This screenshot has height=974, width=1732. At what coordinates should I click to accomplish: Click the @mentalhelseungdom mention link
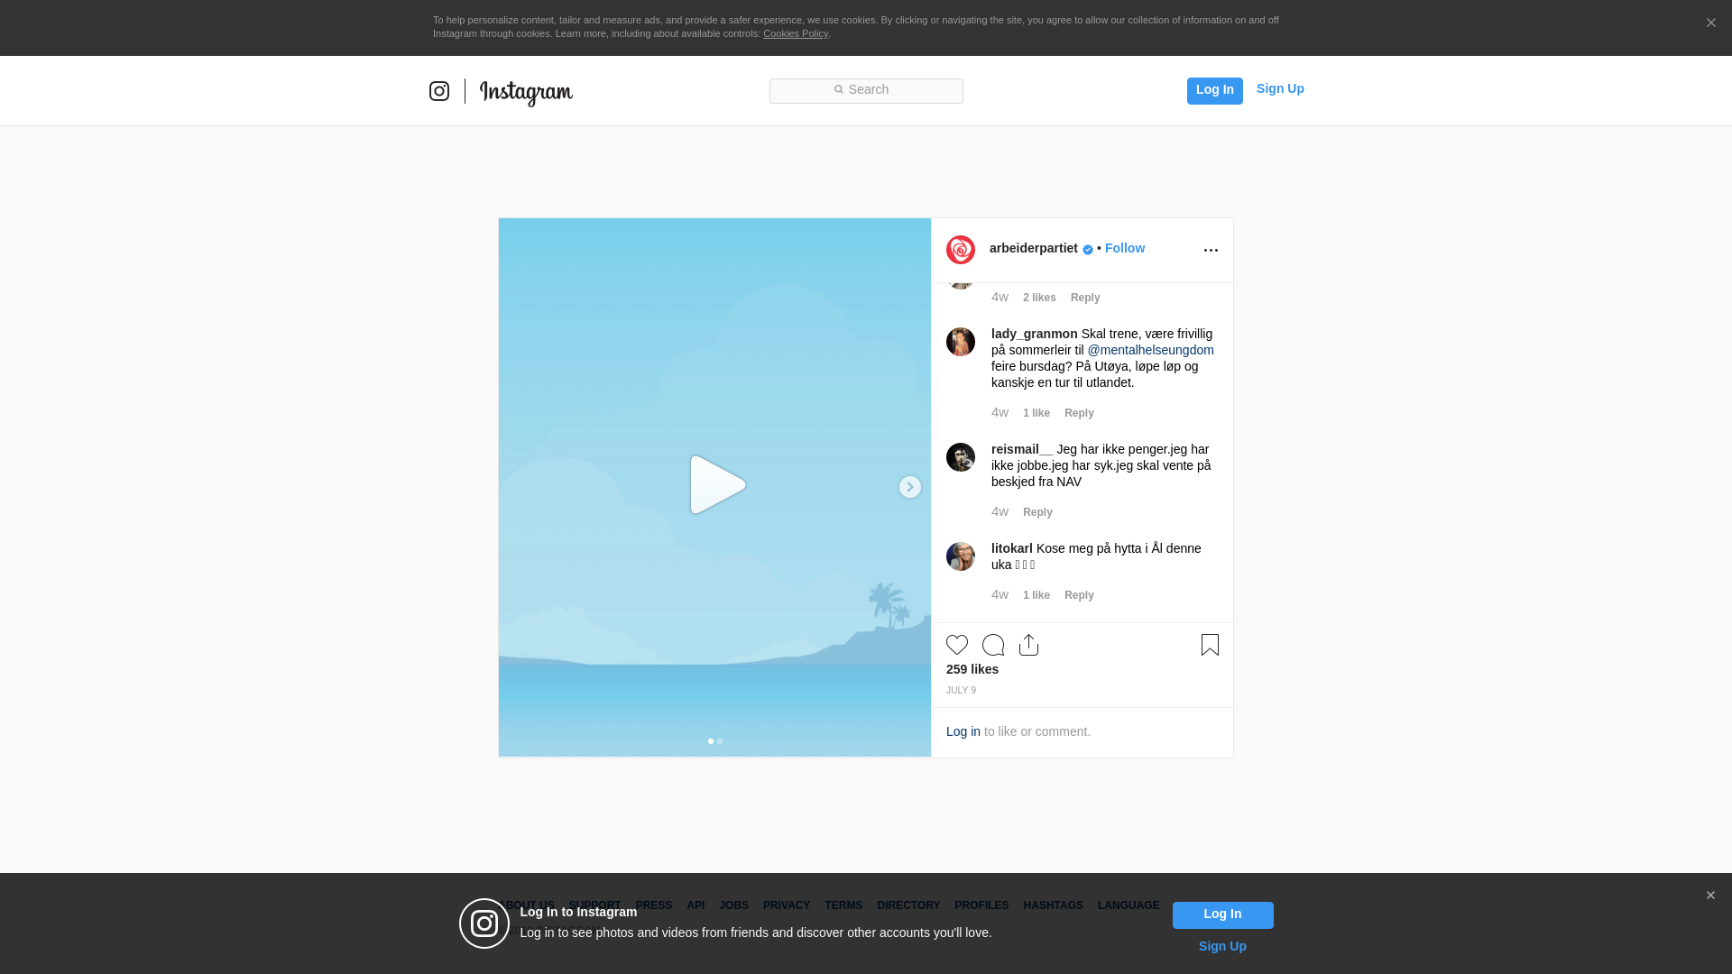coord(1150,350)
